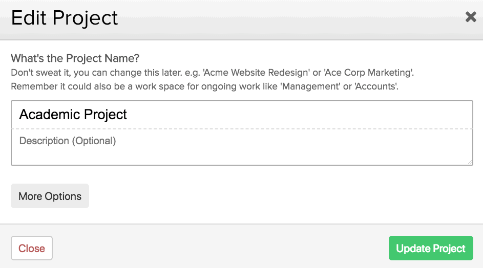Click the grey More Options button
This screenshot has height=268, width=483.
[50, 196]
